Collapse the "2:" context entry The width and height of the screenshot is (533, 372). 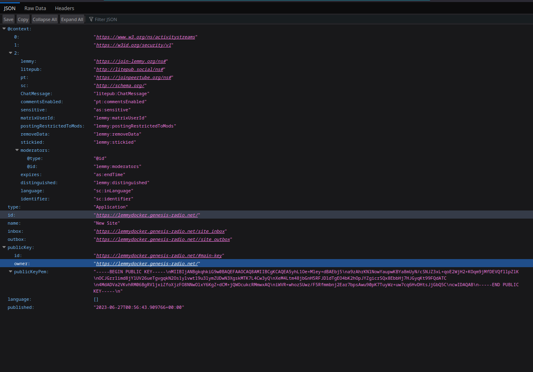11,53
